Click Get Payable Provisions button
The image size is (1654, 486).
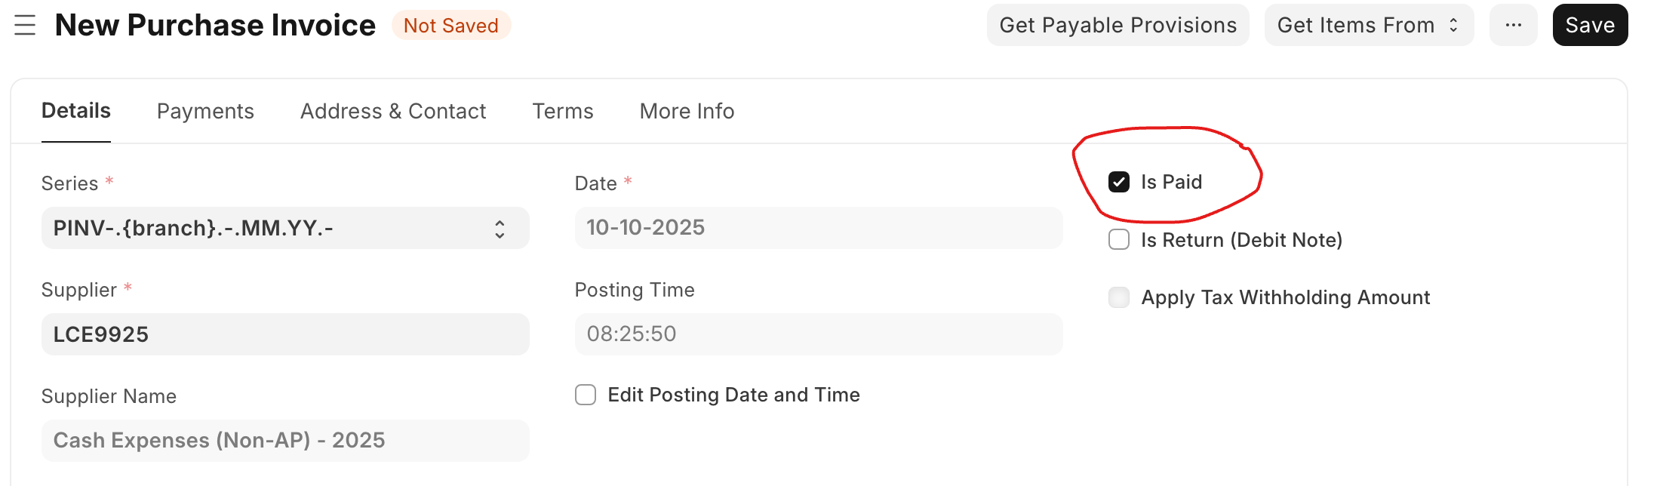[x=1118, y=26]
